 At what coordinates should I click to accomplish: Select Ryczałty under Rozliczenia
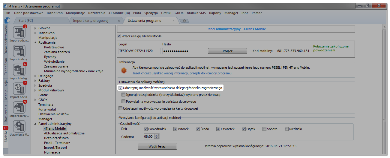50,57
